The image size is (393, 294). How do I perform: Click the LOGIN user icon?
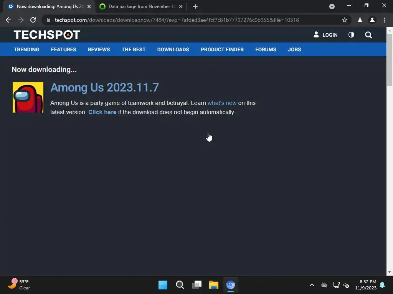tap(316, 35)
